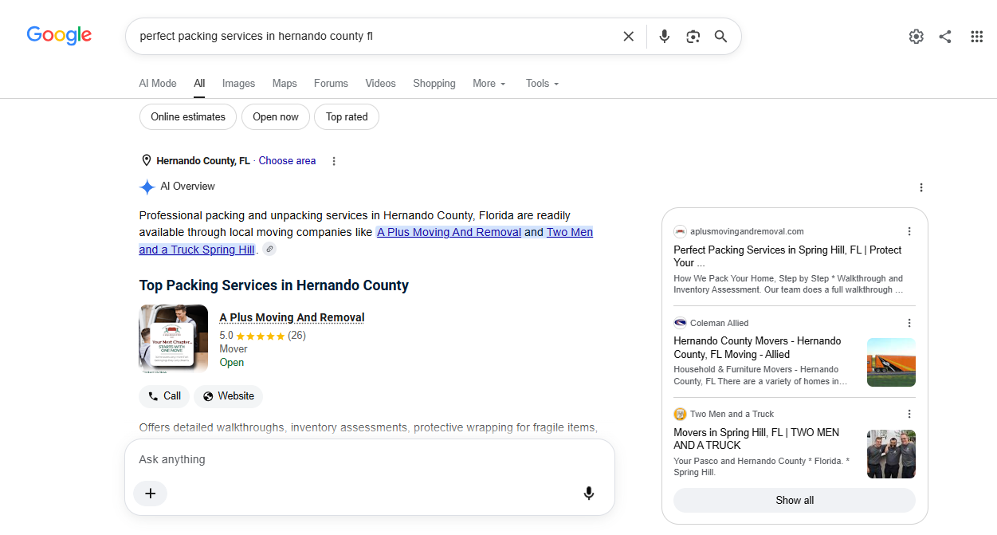Open inline A Plus Moving And Removal link
The height and width of the screenshot is (535, 997).
click(x=449, y=232)
